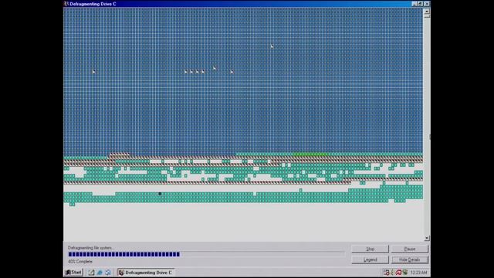494x278 pixels.
Task: Click the Defragmenting Drive C taskbar button
Action: tap(146, 273)
